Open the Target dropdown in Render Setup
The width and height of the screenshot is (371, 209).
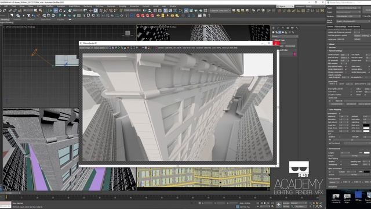coord(348,8)
